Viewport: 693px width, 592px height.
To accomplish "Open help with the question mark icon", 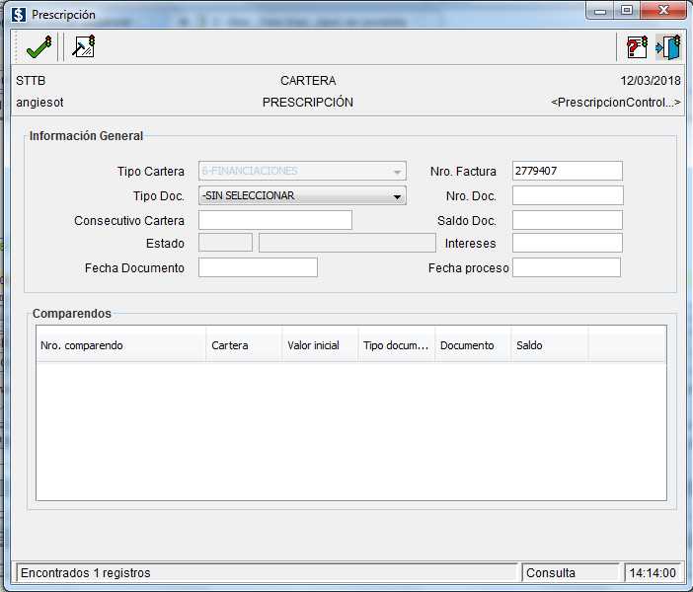I will (637, 46).
